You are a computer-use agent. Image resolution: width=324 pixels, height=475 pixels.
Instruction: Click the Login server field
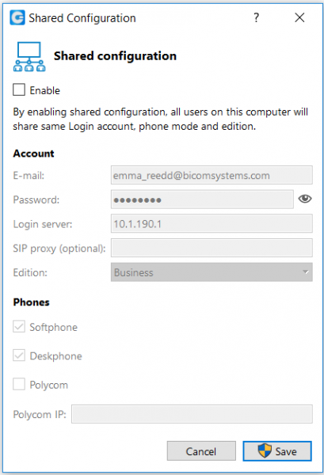click(212, 223)
